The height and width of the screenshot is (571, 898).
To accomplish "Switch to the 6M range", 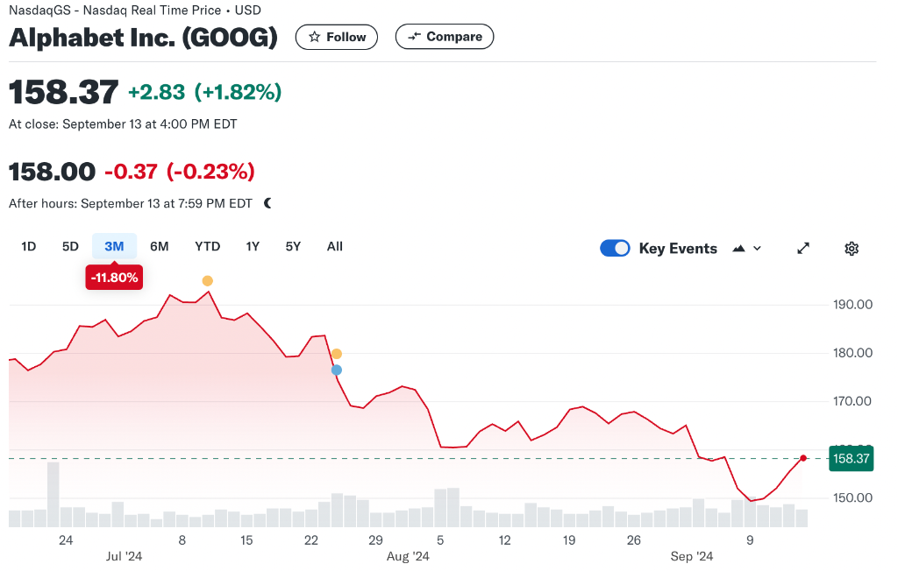I will tap(159, 247).
